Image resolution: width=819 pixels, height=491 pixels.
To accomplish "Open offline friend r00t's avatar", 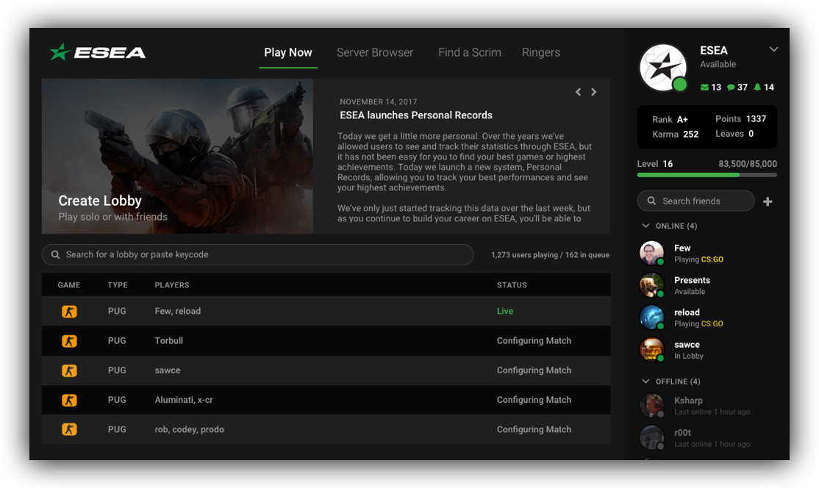I will pos(651,438).
